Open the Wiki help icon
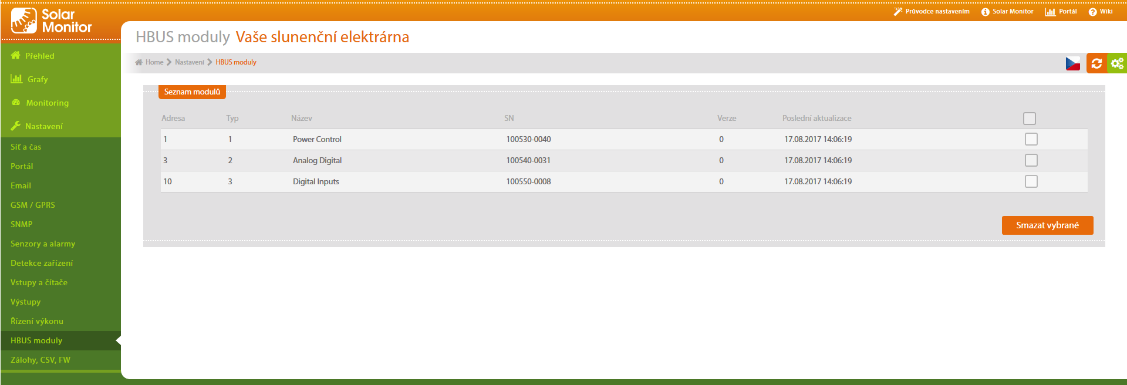Viewport: 1127px width, 385px height. click(x=1092, y=12)
